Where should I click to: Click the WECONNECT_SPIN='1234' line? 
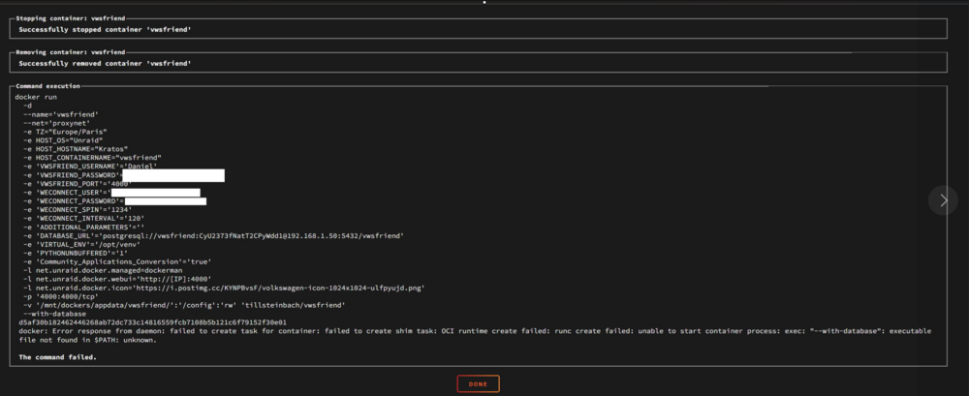click(78, 209)
